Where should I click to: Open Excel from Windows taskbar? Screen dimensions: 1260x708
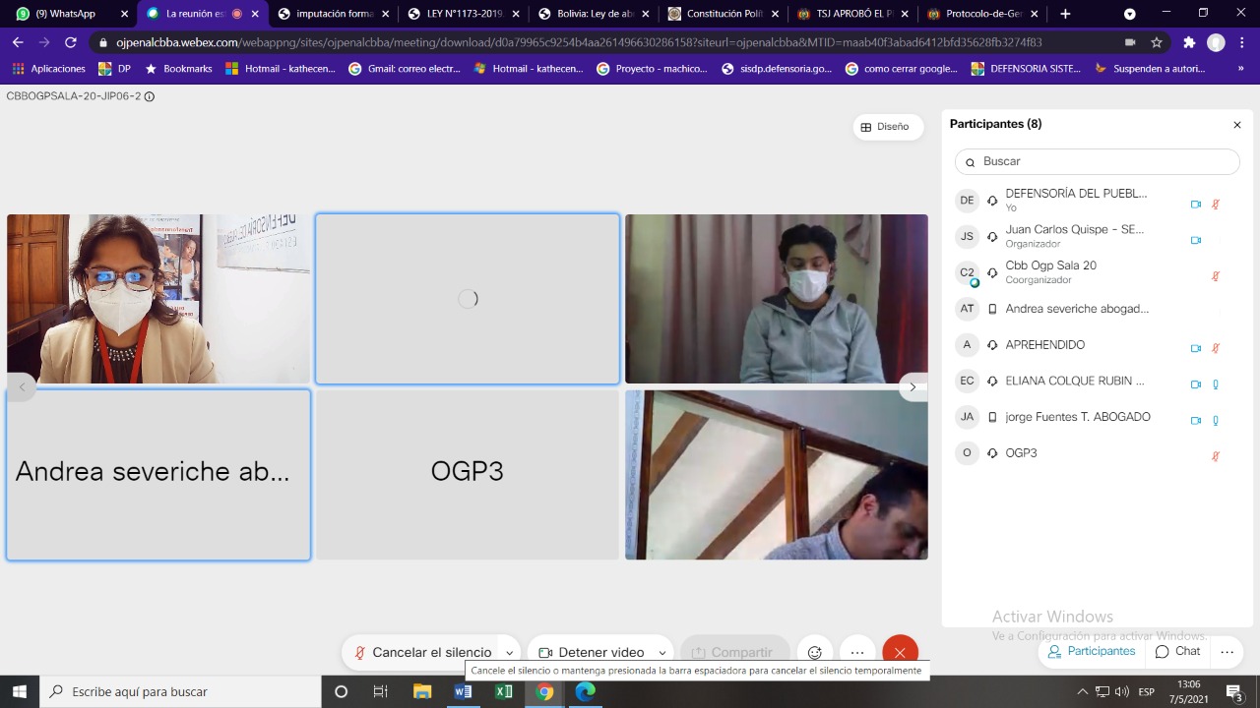click(503, 691)
